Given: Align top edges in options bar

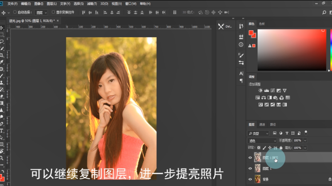Looking at the screenshot, I should 83,12.
